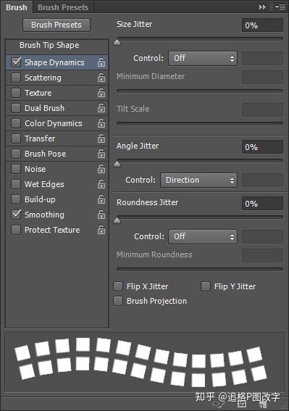Toggle the lock icon beside Shape Dynamics
Image resolution: width=289 pixels, height=411 pixels.
(101, 62)
